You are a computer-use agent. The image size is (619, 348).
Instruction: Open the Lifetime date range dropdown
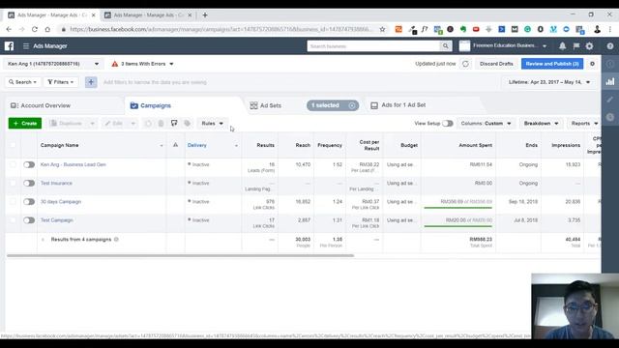click(x=549, y=82)
